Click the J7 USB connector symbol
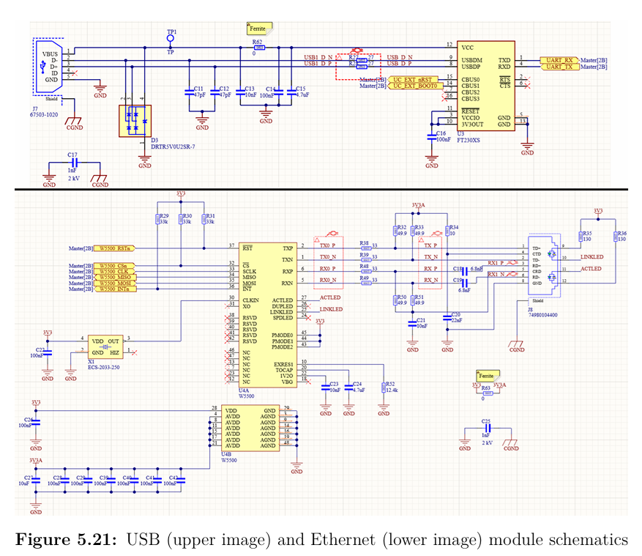The width and height of the screenshot is (642, 556). tap(50, 66)
